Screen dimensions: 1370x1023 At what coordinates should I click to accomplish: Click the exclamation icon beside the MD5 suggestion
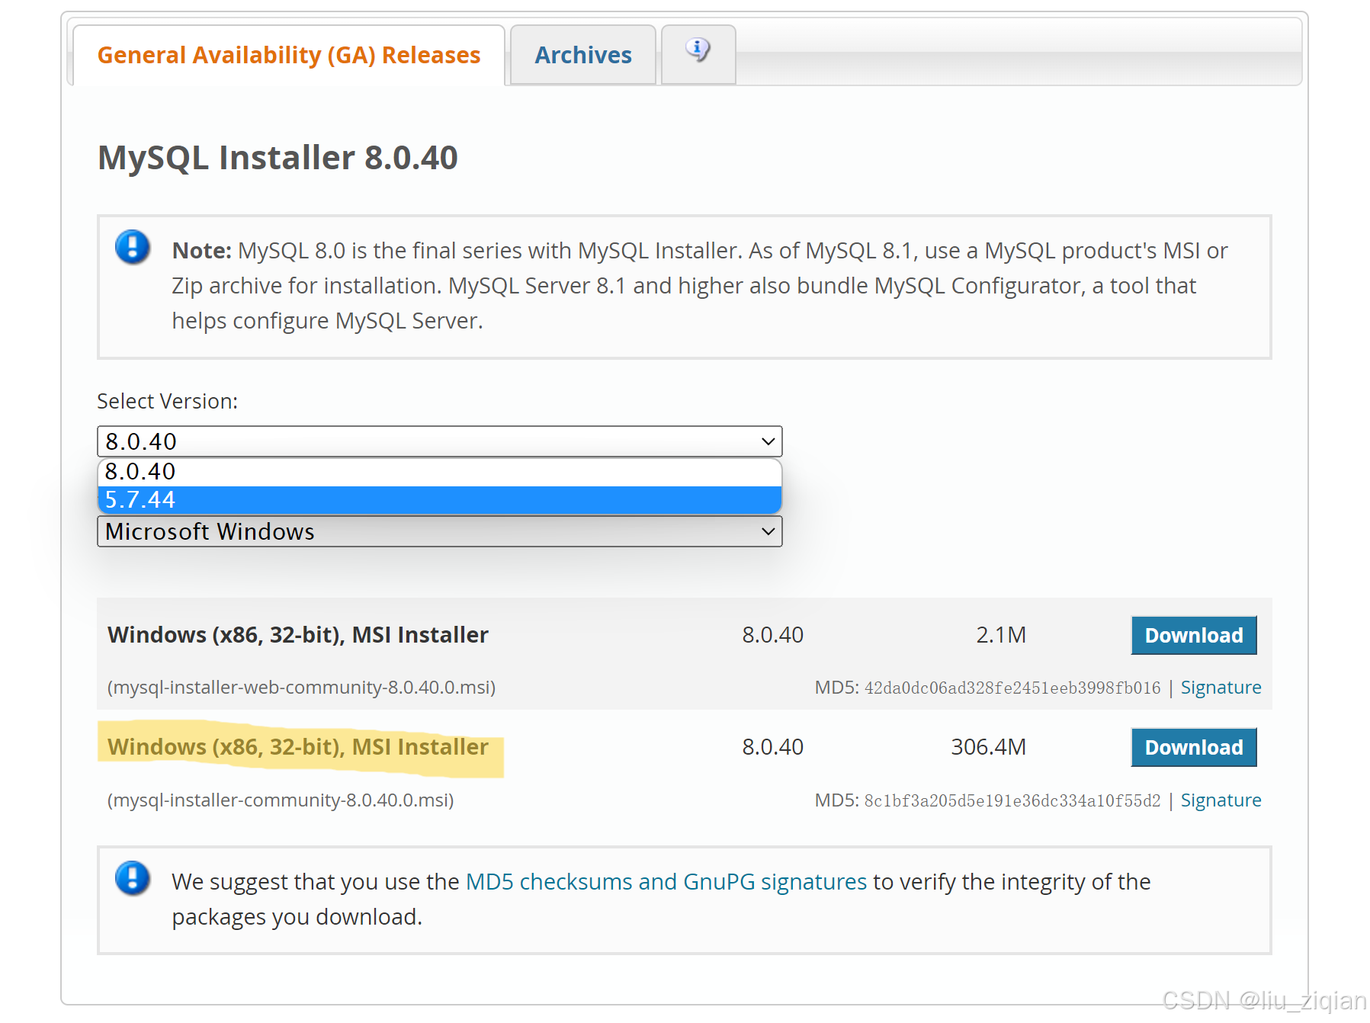click(133, 878)
